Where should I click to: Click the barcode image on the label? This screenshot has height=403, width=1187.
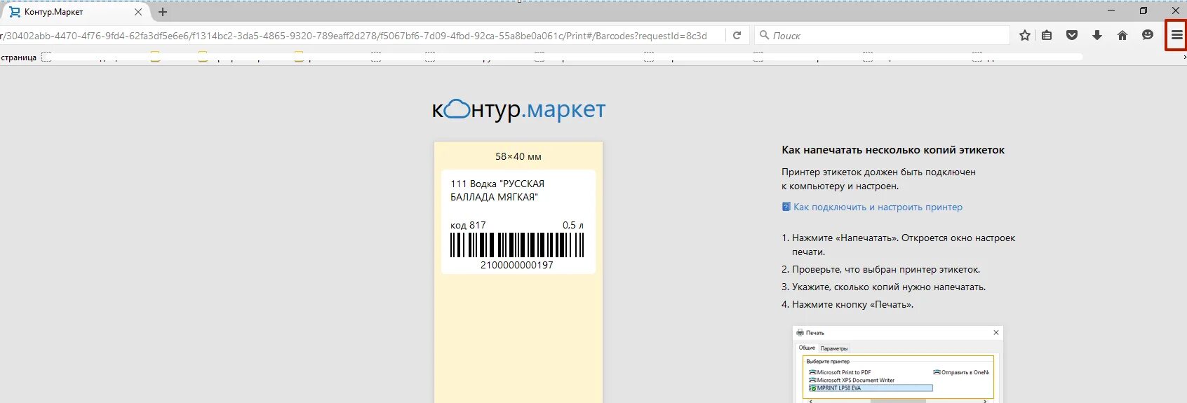point(517,245)
